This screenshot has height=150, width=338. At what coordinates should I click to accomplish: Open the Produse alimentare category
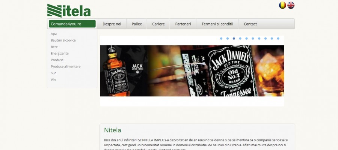pos(65,66)
